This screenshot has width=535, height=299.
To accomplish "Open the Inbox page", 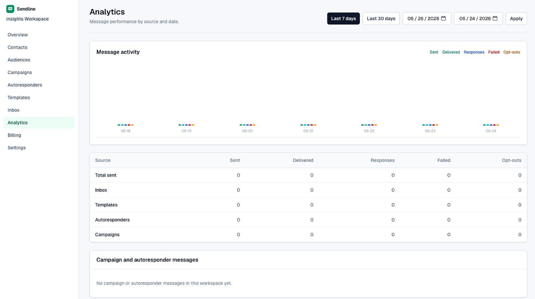I will tap(39, 110).
